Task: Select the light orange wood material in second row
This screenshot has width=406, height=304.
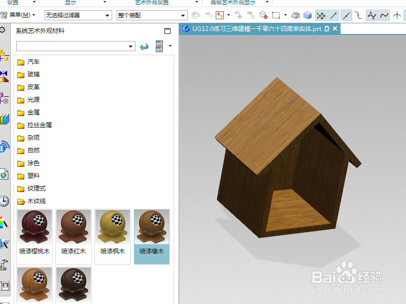Action: [35, 285]
